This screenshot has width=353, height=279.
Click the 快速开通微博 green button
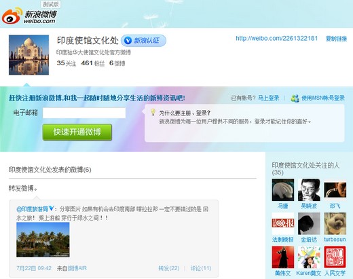coord(77,132)
